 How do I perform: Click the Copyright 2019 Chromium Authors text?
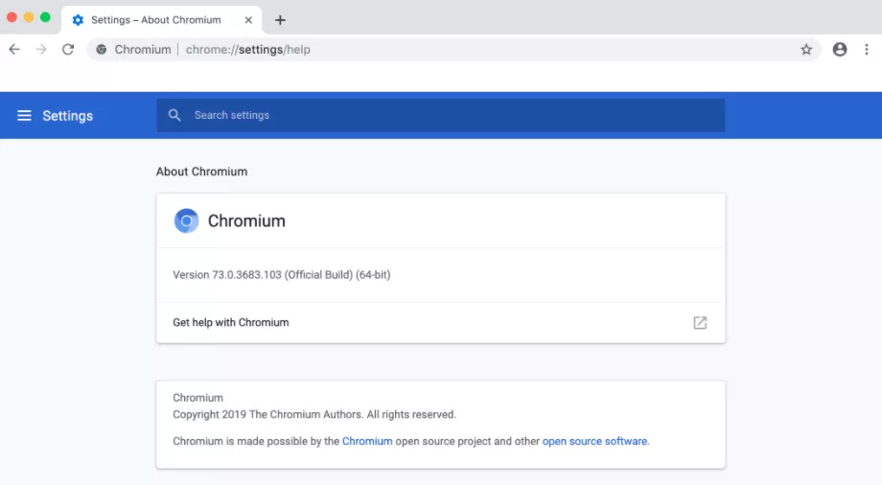tap(314, 414)
